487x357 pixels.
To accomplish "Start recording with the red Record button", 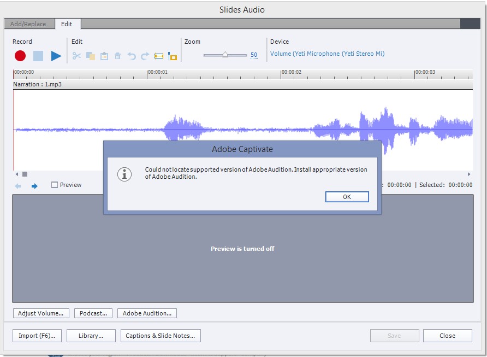I will coord(20,56).
